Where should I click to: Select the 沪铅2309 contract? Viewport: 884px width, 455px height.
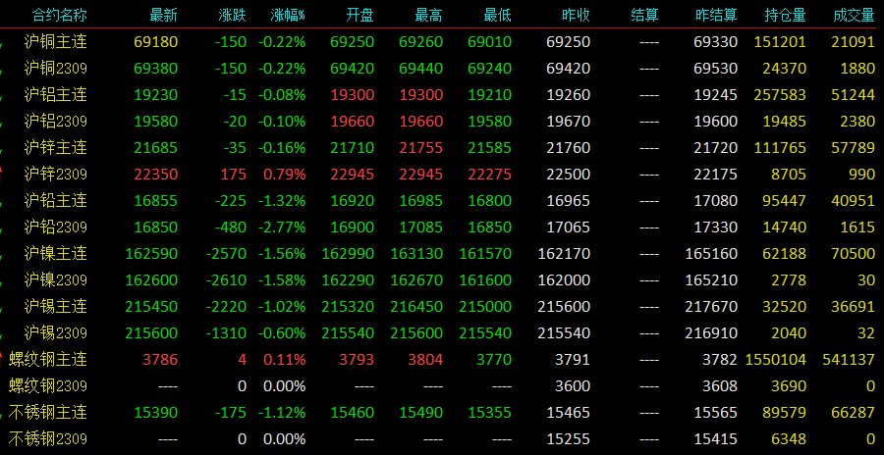click(56, 227)
